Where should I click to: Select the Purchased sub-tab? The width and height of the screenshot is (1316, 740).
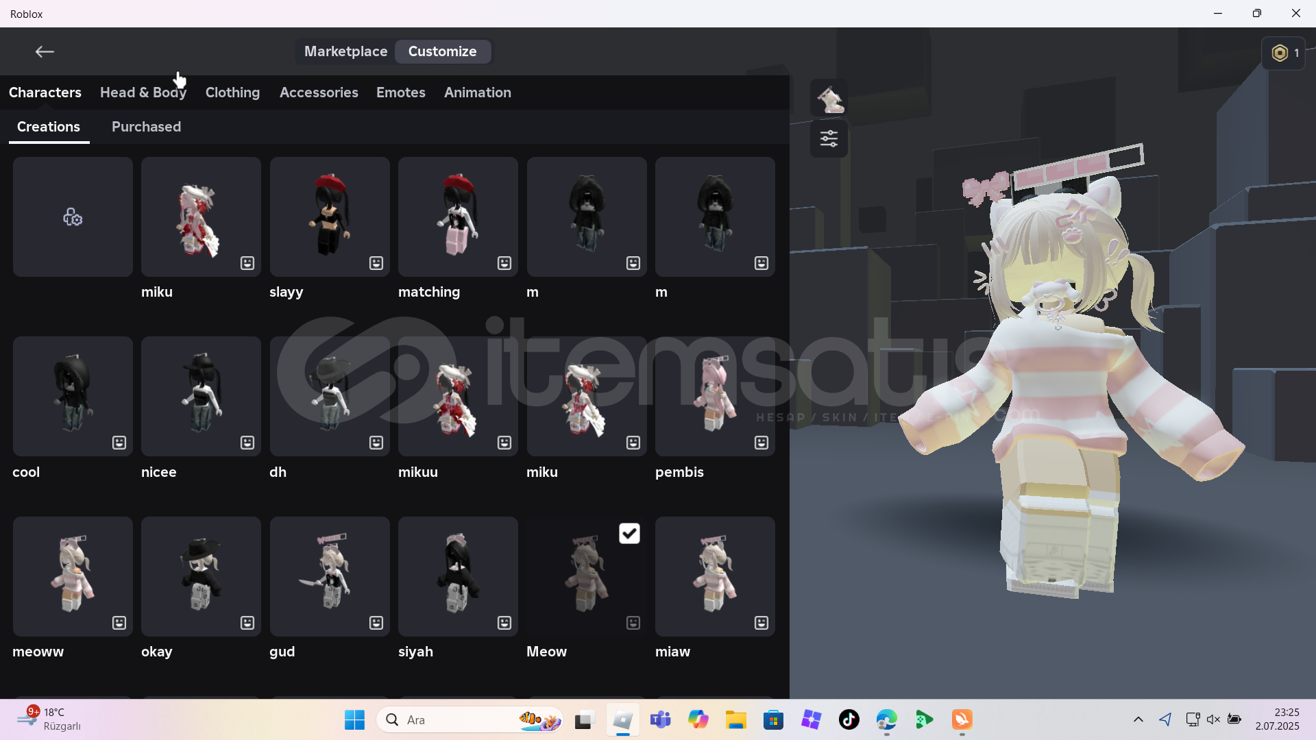(147, 127)
